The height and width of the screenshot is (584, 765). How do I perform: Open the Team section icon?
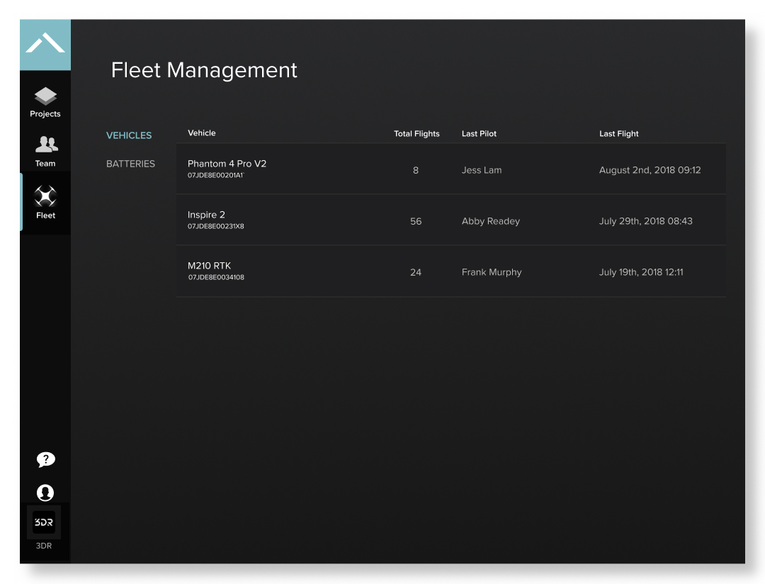point(46,145)
